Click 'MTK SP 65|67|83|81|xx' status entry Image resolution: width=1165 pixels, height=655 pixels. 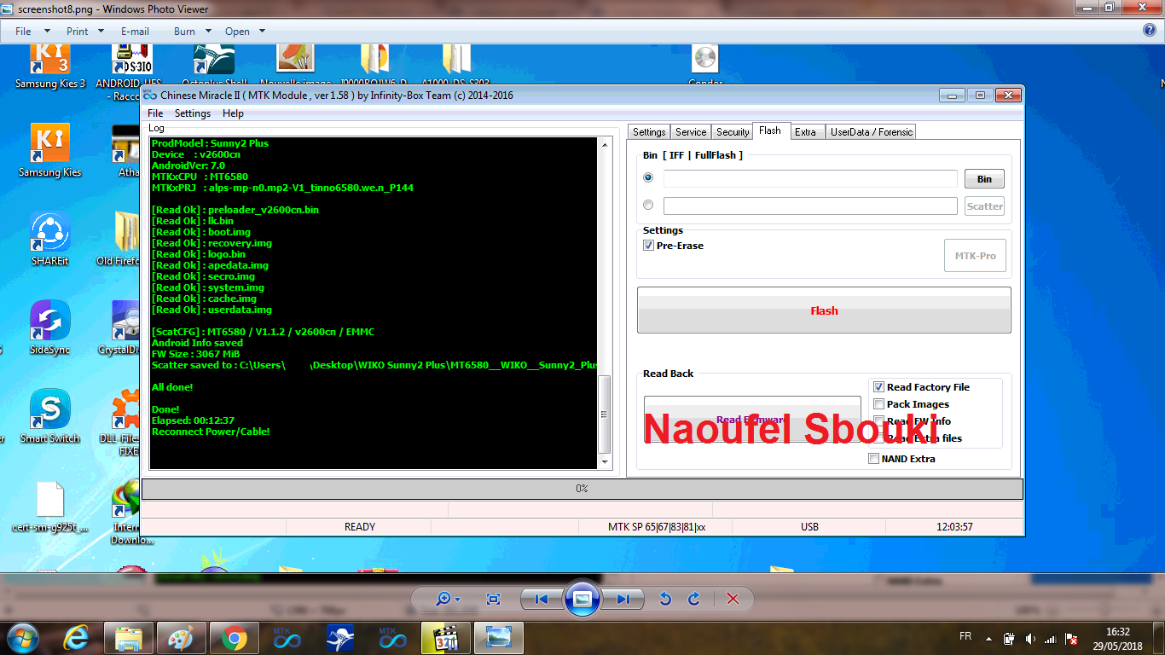(657, 527)
